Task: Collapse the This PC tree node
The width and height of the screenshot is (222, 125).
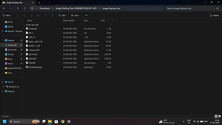Action: [3, 82]
